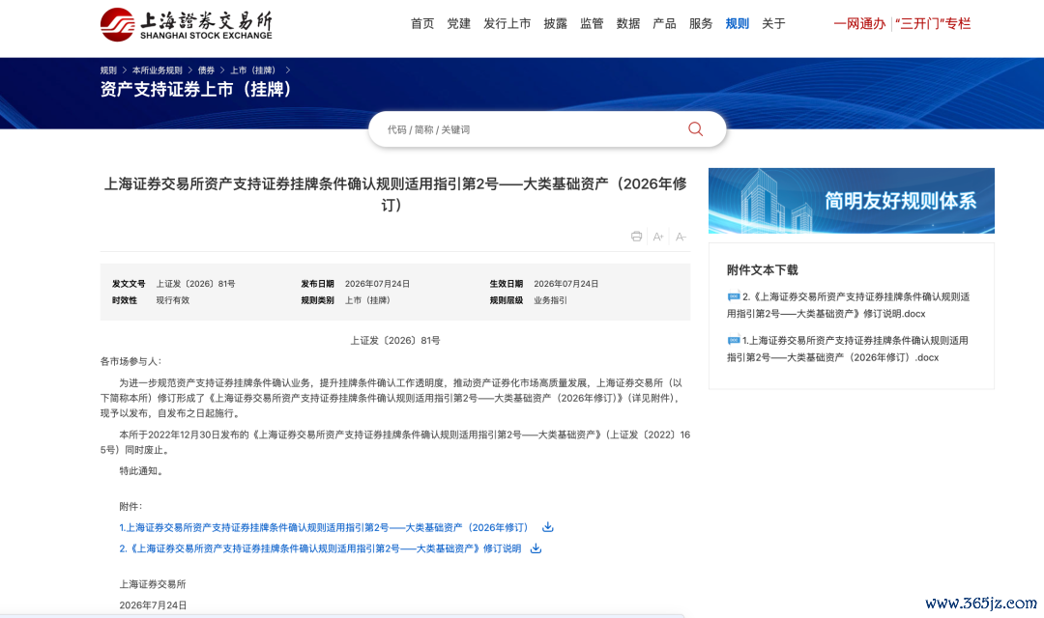Click docx icon for sidebar file 1 (2026年修订)

tap(734, 340)
